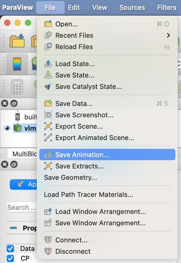Select the MultiBlock tab
Image resolution: width=181 pixels, height=263 pixels.
click(x=22, y=154)
